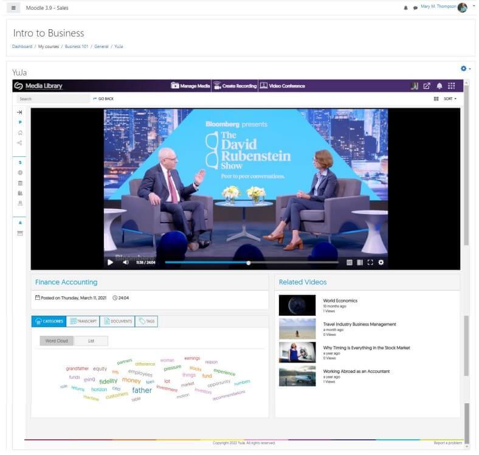Open Working Abroad as an Accountant title
The image size is (479, 455).
[356, 372]
